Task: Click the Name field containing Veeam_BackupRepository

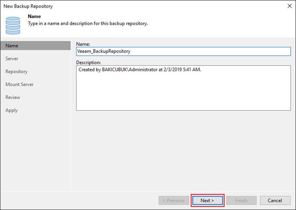Action: (x=183, y=51)
